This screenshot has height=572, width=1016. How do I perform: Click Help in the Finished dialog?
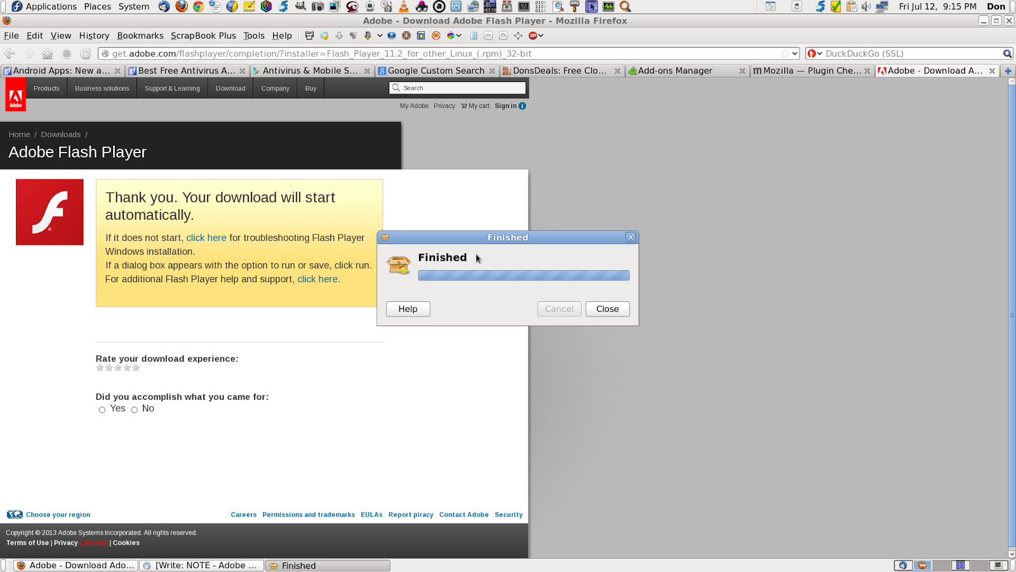pyautogui.click(x=408, y=309)
